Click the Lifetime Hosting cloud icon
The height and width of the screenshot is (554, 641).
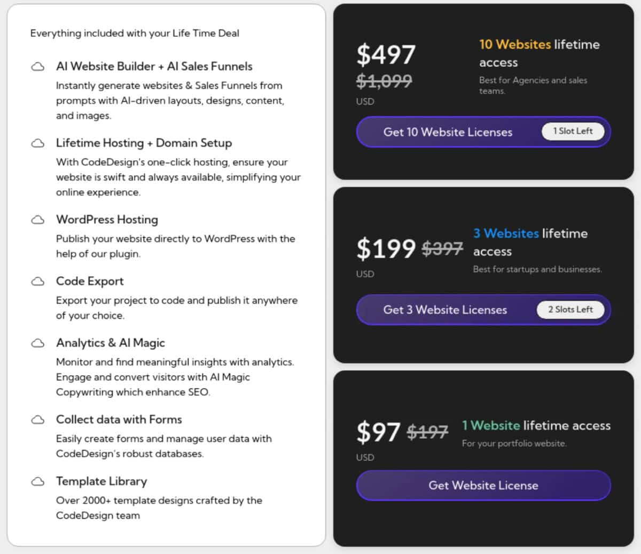(x=37, y=143)
